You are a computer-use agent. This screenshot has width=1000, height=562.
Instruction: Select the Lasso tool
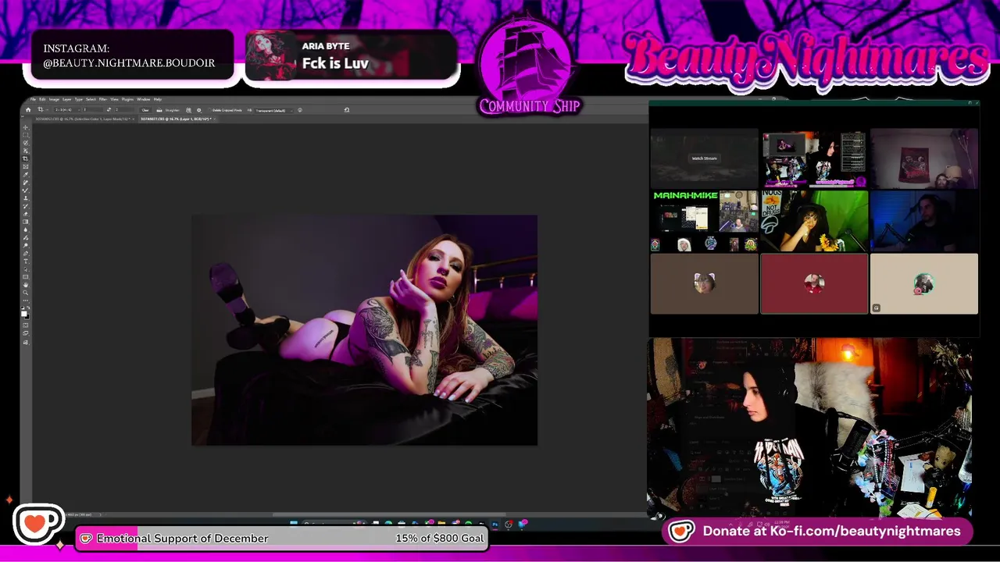click(x=26, y=143)
